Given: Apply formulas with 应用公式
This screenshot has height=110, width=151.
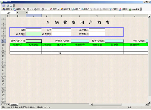Looking at the screenshot, I should click(x=55, y=9).
